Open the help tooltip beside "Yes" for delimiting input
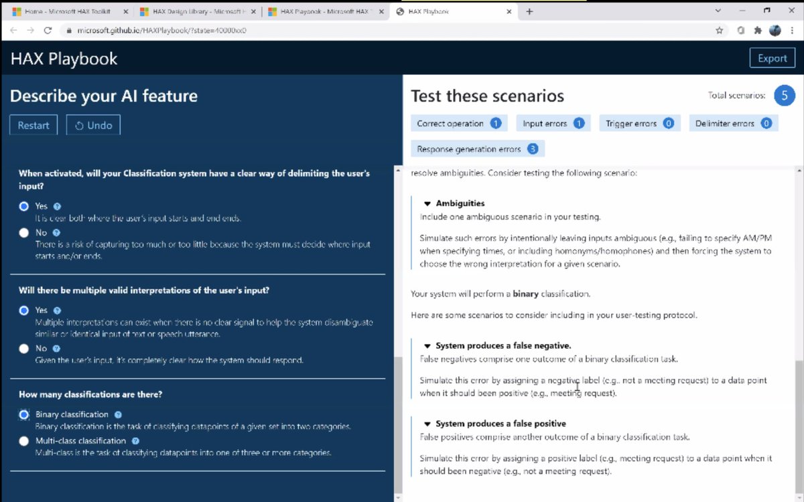 [56, 206]
